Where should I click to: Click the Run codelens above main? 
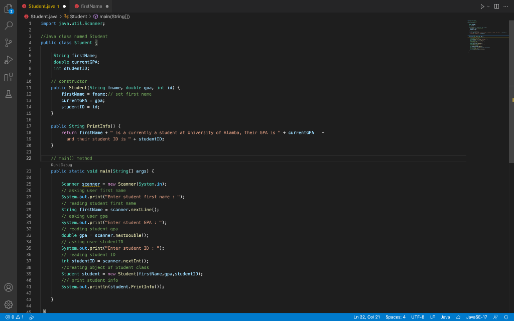52,164
